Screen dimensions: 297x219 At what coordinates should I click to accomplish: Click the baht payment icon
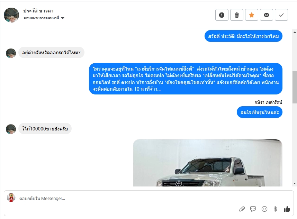[276, 209]
